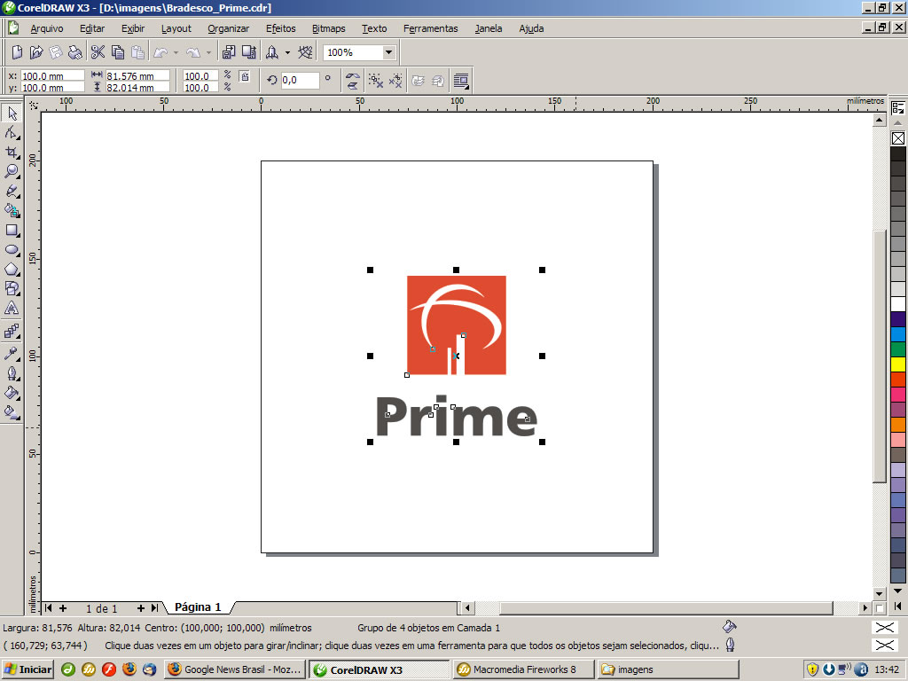Create a new document
The width and height of the screenshot is (908, 681).
(17, 52)
